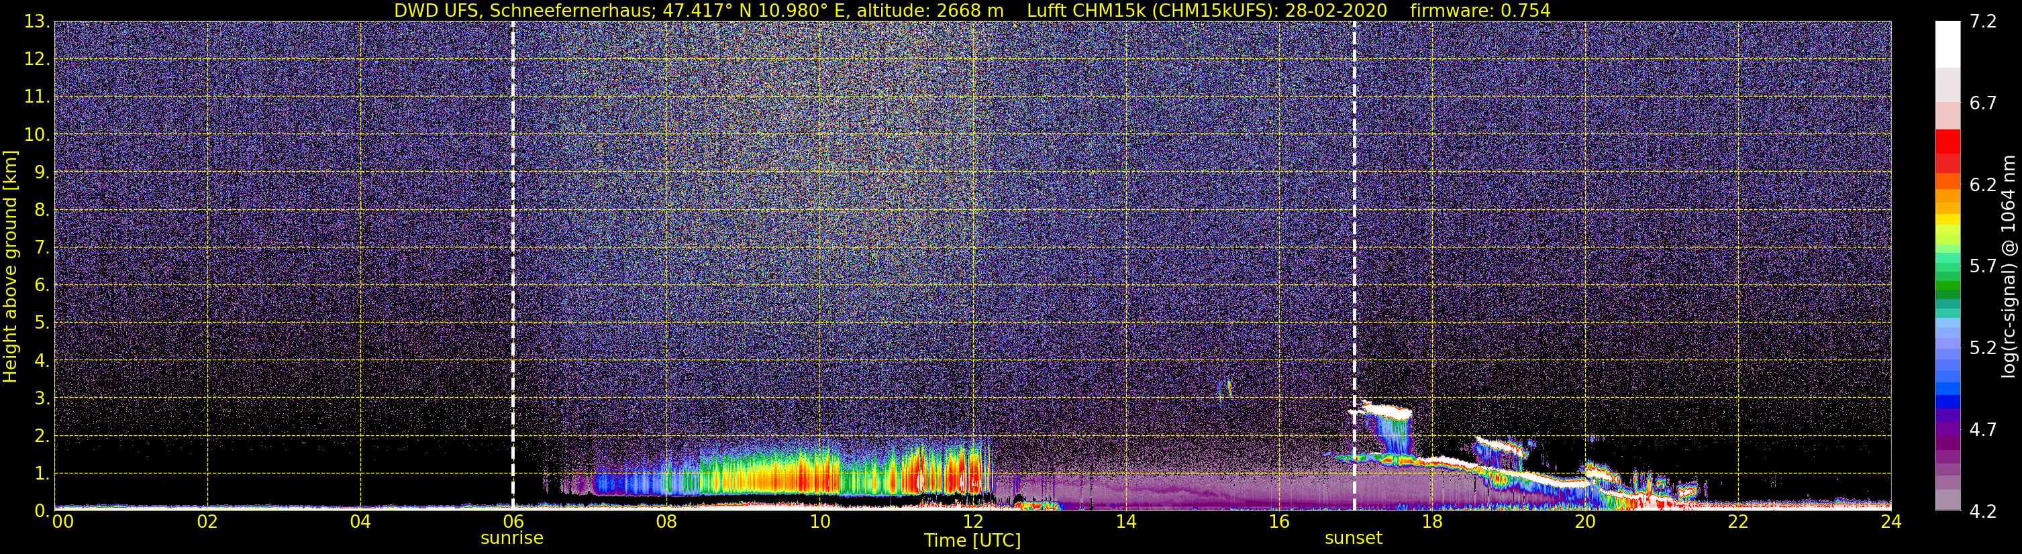Click the '11.' height tick label
Image resolution: width=2022 pixels, height=554 pixels.
[x=37, y=97]
